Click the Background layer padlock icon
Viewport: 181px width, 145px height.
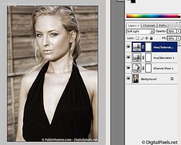[172, 79]
